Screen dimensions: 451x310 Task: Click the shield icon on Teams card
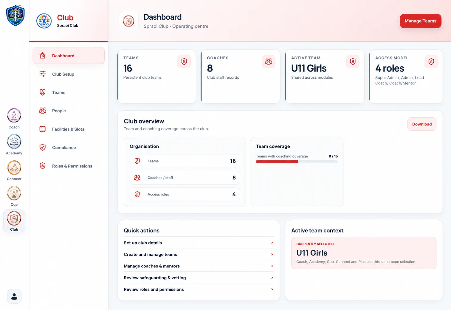tap(184, 62)
